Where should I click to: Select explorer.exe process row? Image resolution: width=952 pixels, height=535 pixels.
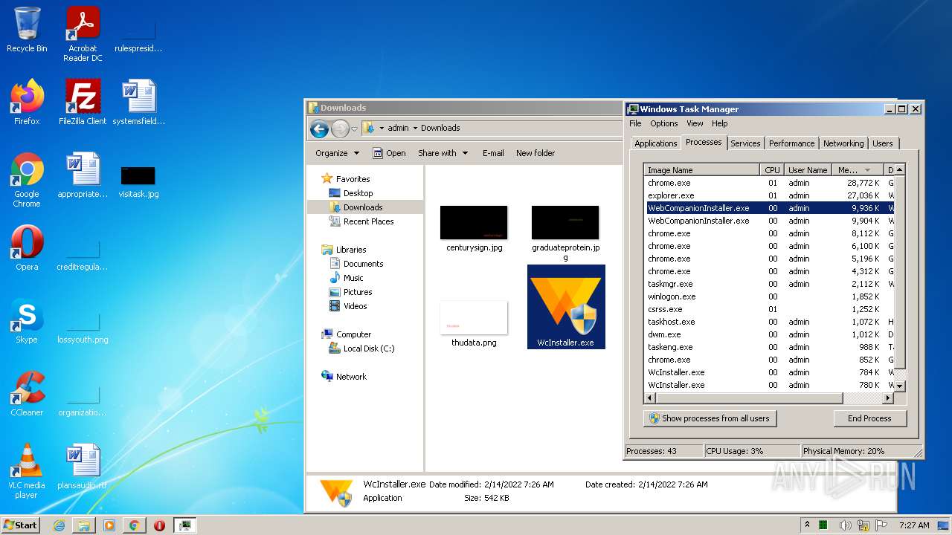(x=769, y=195)
